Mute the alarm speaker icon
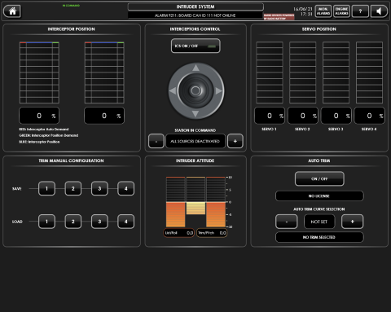This screenshot has width=391, height=312. click(379, 11)
